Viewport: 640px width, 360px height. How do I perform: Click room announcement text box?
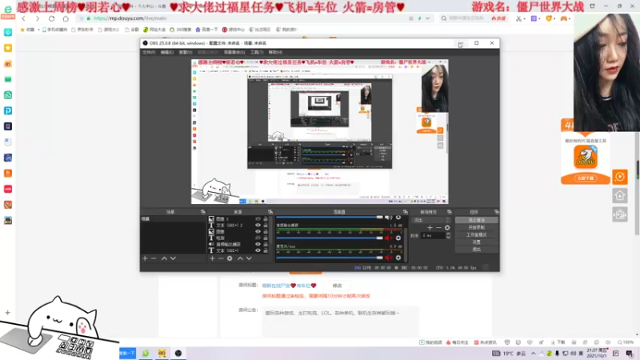[x=341, y=322]
